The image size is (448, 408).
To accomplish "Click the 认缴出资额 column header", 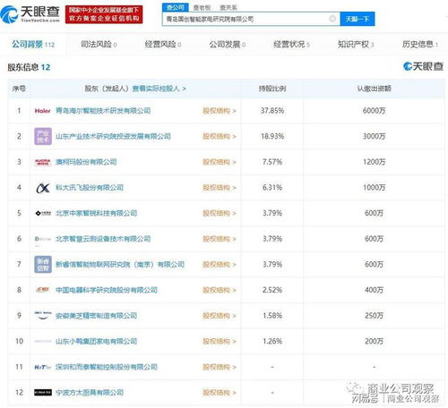I will pyautogui.click(x=374, y=89).
